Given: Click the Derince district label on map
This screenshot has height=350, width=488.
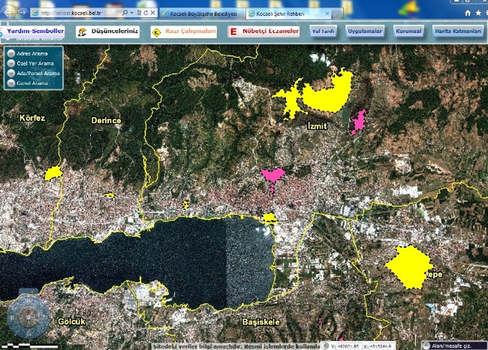Looking at the screenshot, I should 106,120.
